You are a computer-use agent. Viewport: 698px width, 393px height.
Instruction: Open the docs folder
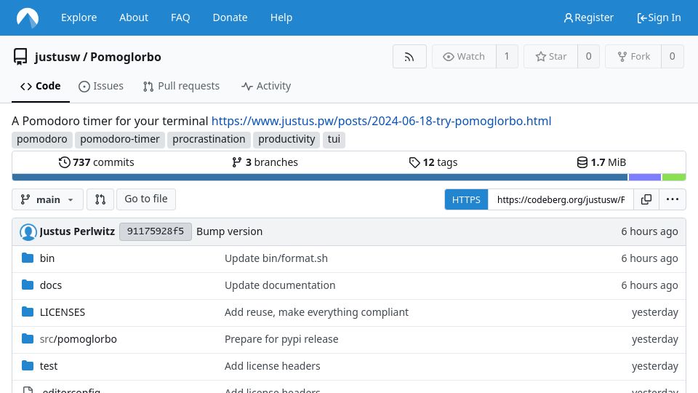pyautogui.click(x=51, y=285)
